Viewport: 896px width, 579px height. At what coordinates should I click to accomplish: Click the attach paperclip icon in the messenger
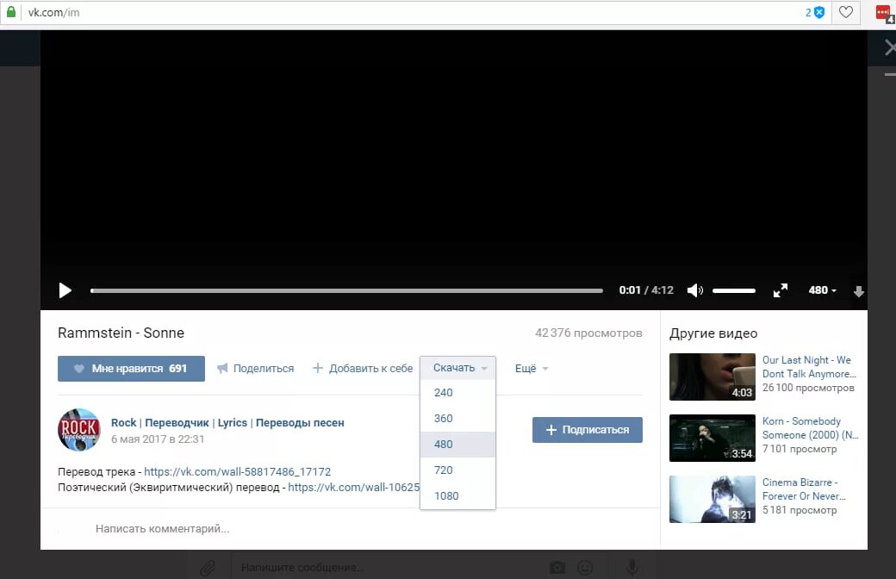click(208, 568)
